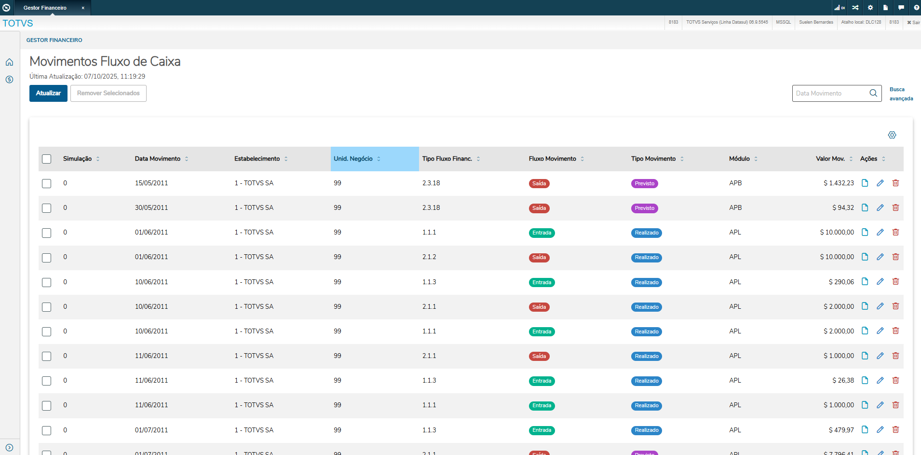Open the settings cog in top bar
The height and width of the screenshot is (455, 921).
(870, 8)
